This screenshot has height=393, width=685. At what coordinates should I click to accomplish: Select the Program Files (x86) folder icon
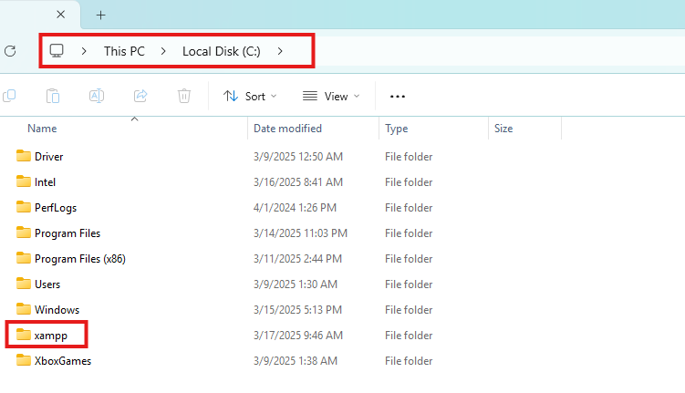click(24, 258)
